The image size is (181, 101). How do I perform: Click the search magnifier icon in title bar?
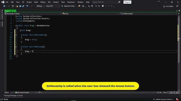pos(119,2)
